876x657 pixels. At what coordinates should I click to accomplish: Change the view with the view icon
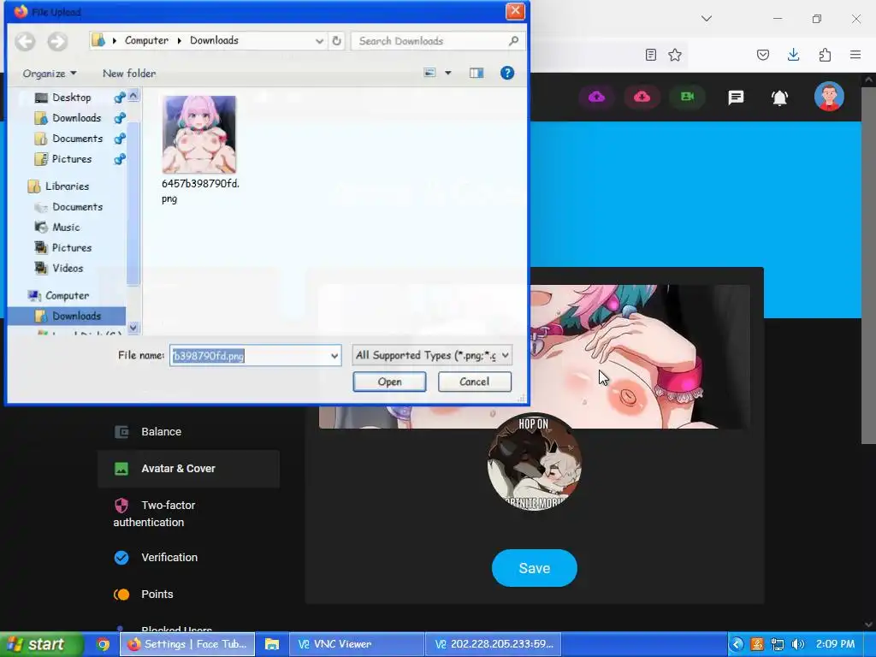429,73
